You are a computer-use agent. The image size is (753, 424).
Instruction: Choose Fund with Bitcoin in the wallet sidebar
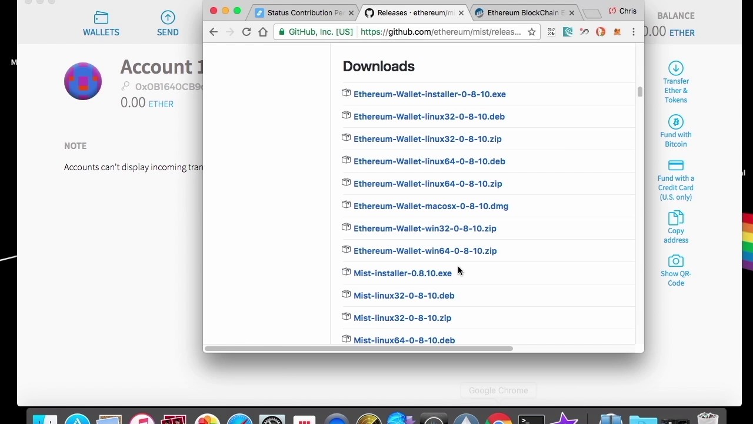pos(676,131)
